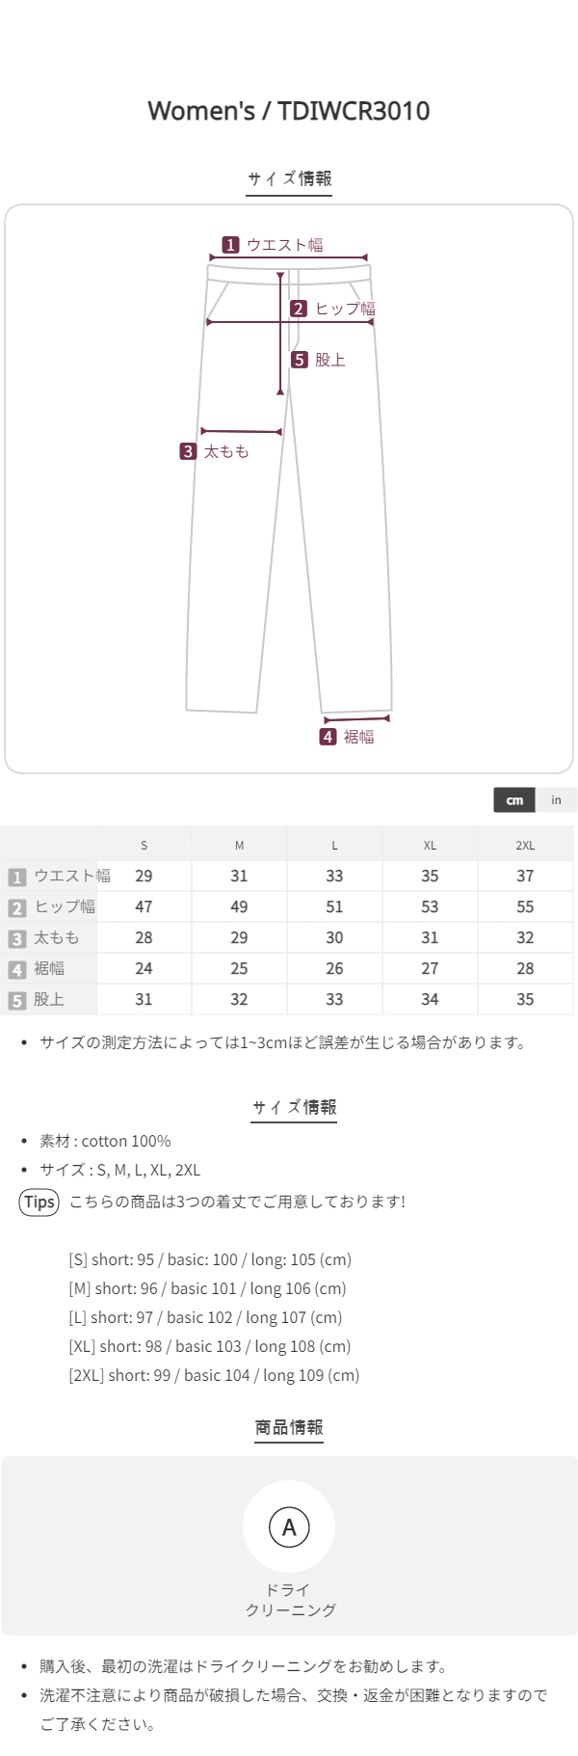This screenshot has width=578, height=1756.
Task: Switch size units to inches
Action: [x=556, y=800]
